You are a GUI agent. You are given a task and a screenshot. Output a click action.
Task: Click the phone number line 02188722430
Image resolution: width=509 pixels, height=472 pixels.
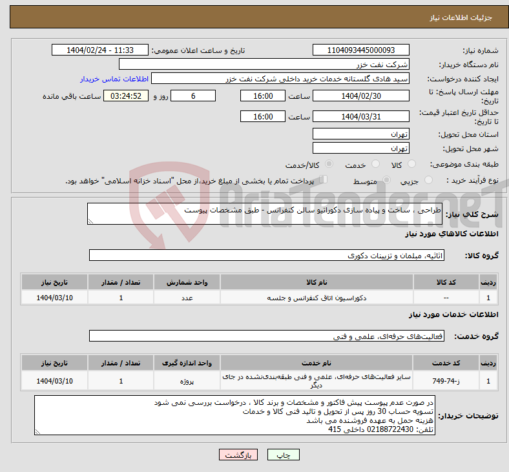pos(380,429)
